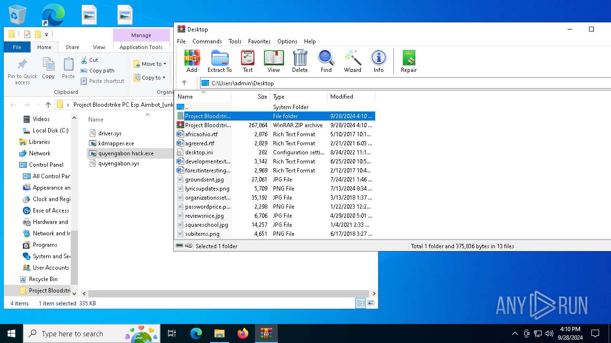Open the Find magnifier tool
This screenshot has width=611, height=343.
tap(326, 61)
